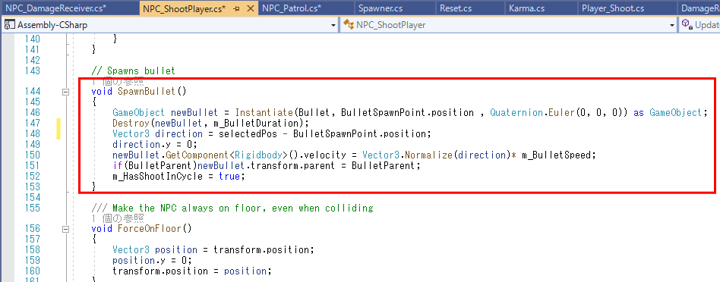Open the Karma.cs tab

pyautogui.click(x=526, y=8)
